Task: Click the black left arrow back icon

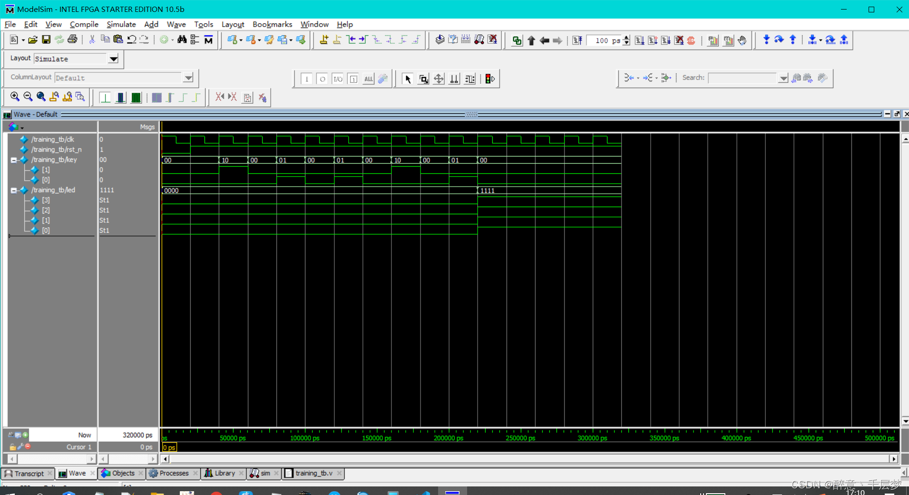Action: tap(544, 40)
